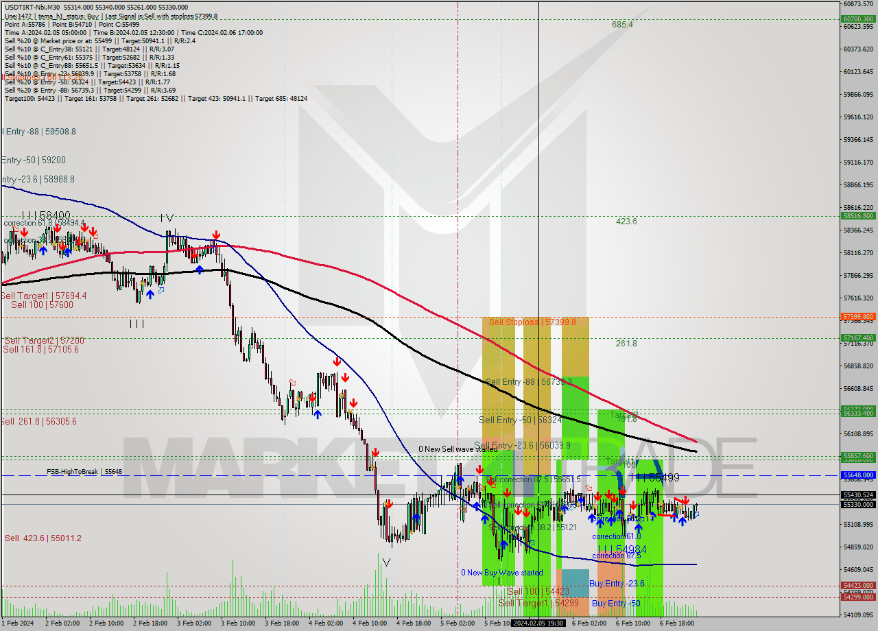Select the 'Sell Stoploss | 57399.8' label
The width and height of the screenshot is (878, 631).
click(x=532, y=321)
